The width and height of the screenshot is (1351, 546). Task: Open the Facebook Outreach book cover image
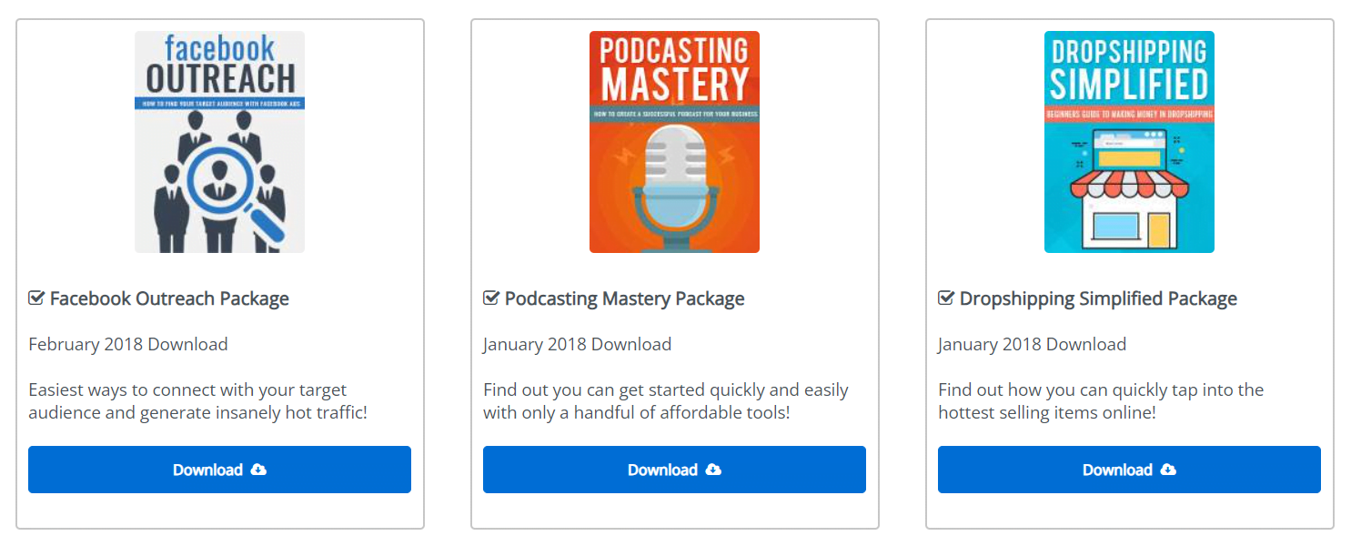(x=219, y=142)
